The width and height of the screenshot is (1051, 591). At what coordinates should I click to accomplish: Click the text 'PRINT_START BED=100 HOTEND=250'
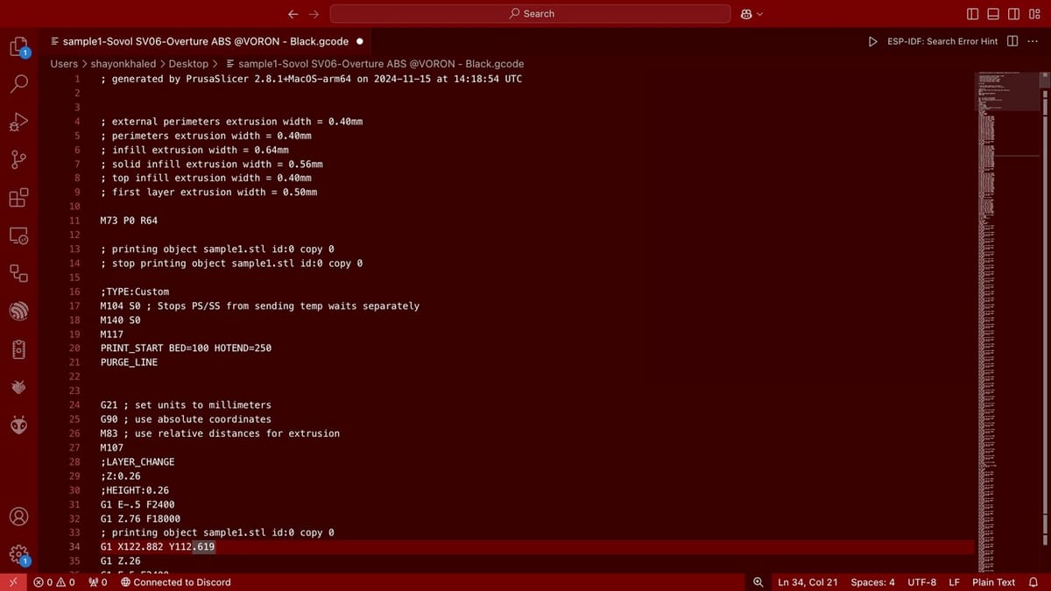click(x=186, y=348)
